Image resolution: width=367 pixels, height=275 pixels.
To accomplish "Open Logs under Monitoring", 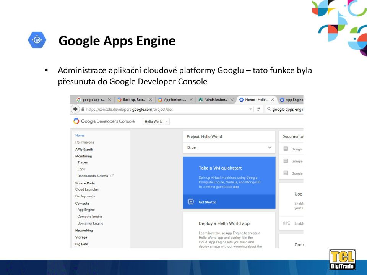I will pos(81,169).
